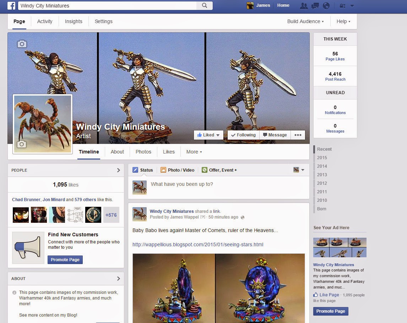Click the search magnifier icon

click(x=205, y=5)
